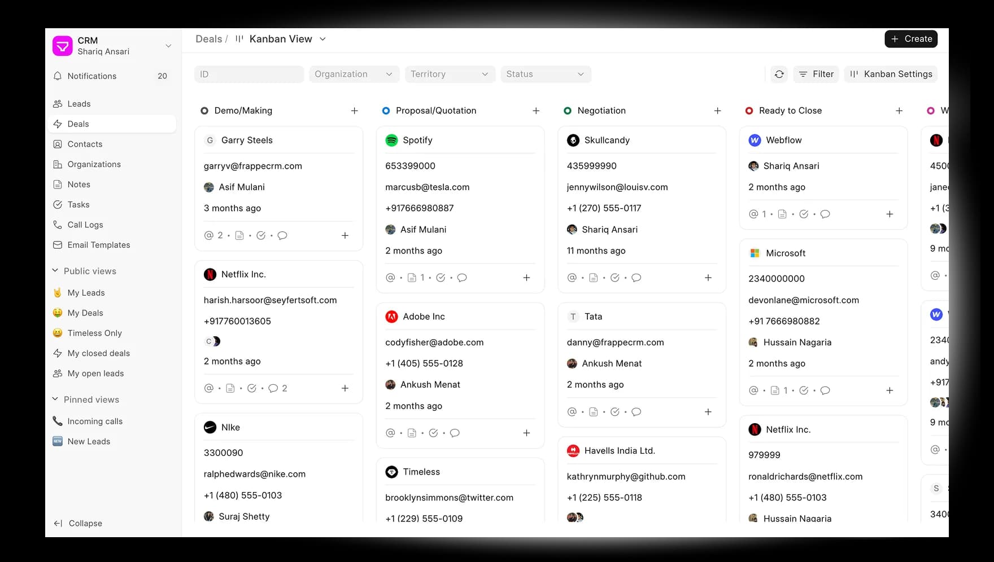Open the Organization filter dropdown
This screenshot has width=994, height=562.
coord(354,74)
